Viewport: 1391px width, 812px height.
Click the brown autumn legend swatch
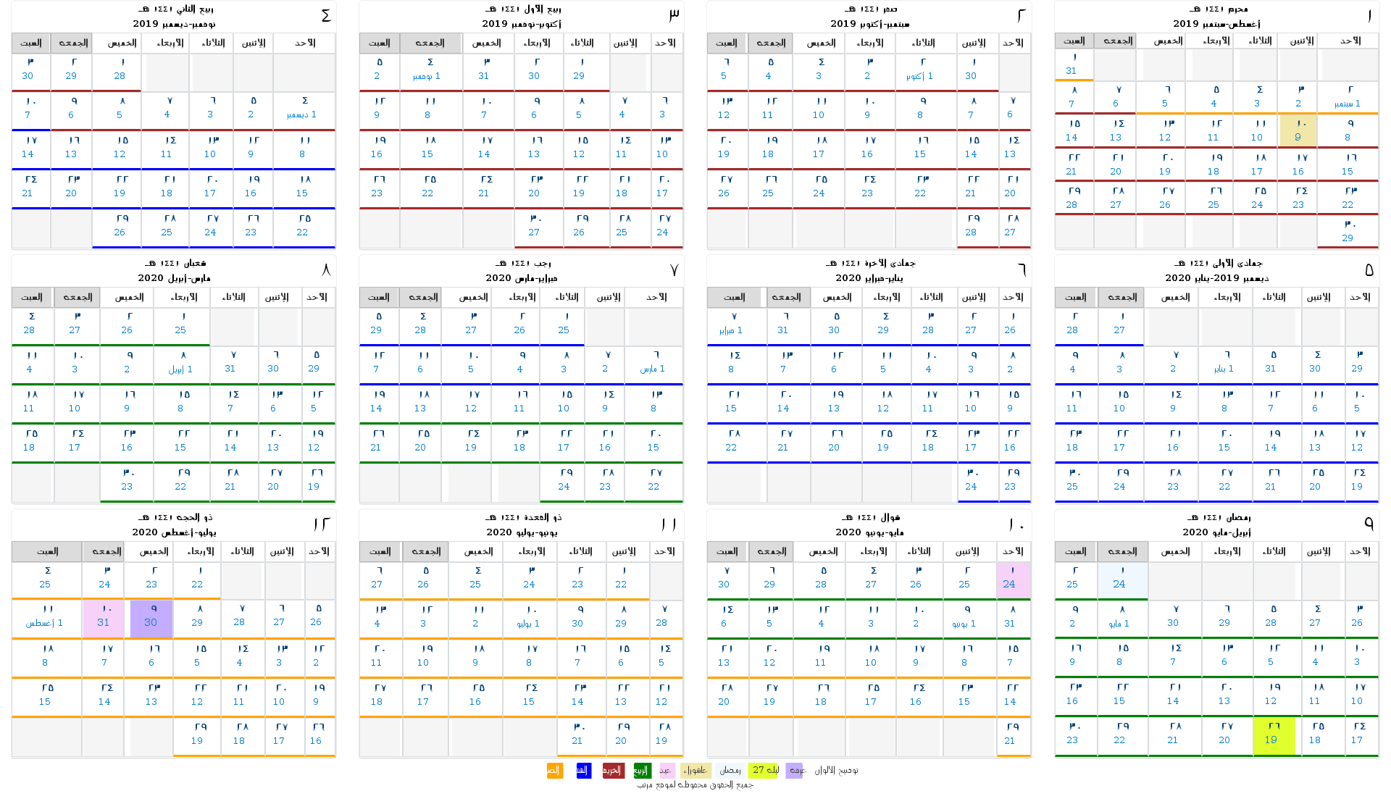coord(613,771)
